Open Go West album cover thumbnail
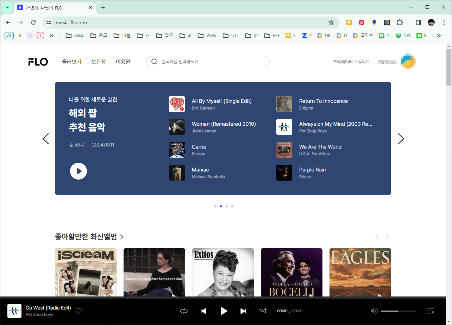The image size is (452, 325). [14, 311]
